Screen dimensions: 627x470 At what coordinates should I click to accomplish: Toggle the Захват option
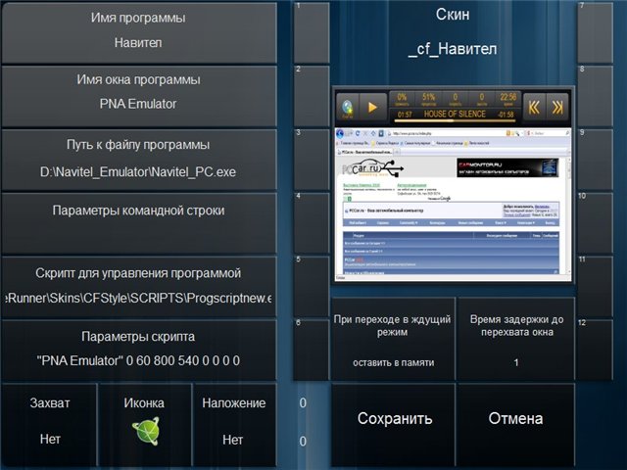[x=50, y=423]
